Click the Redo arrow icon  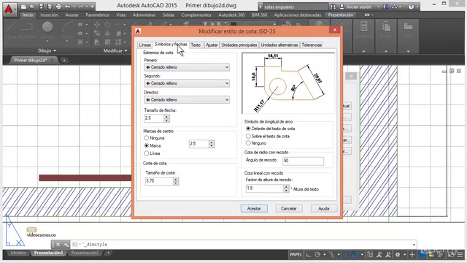coord(81,7)
